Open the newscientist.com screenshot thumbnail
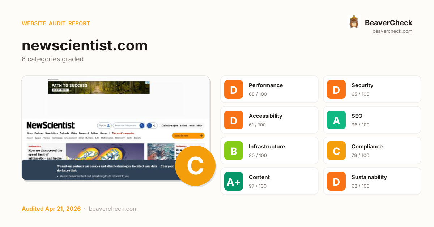This screenshot has width=434, height=227. tap(116, 128)
